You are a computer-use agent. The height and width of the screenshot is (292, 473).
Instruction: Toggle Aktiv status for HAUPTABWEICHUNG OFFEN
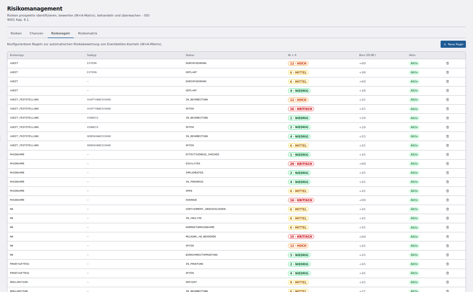[x=414, y=109]
